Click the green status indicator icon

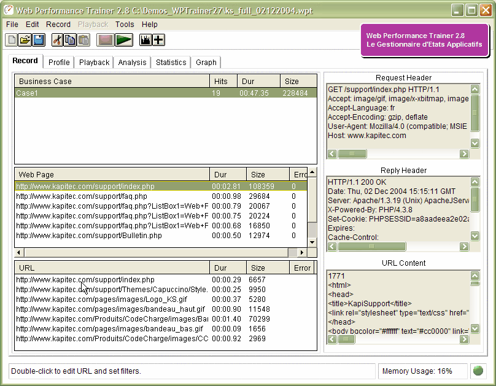(478, 371)
